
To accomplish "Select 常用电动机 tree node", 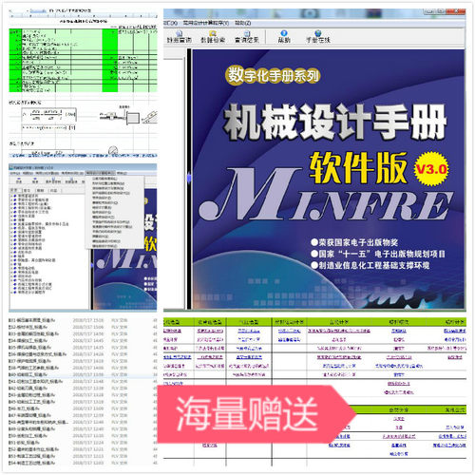I will pyautogui.click(x=27, y=268).
